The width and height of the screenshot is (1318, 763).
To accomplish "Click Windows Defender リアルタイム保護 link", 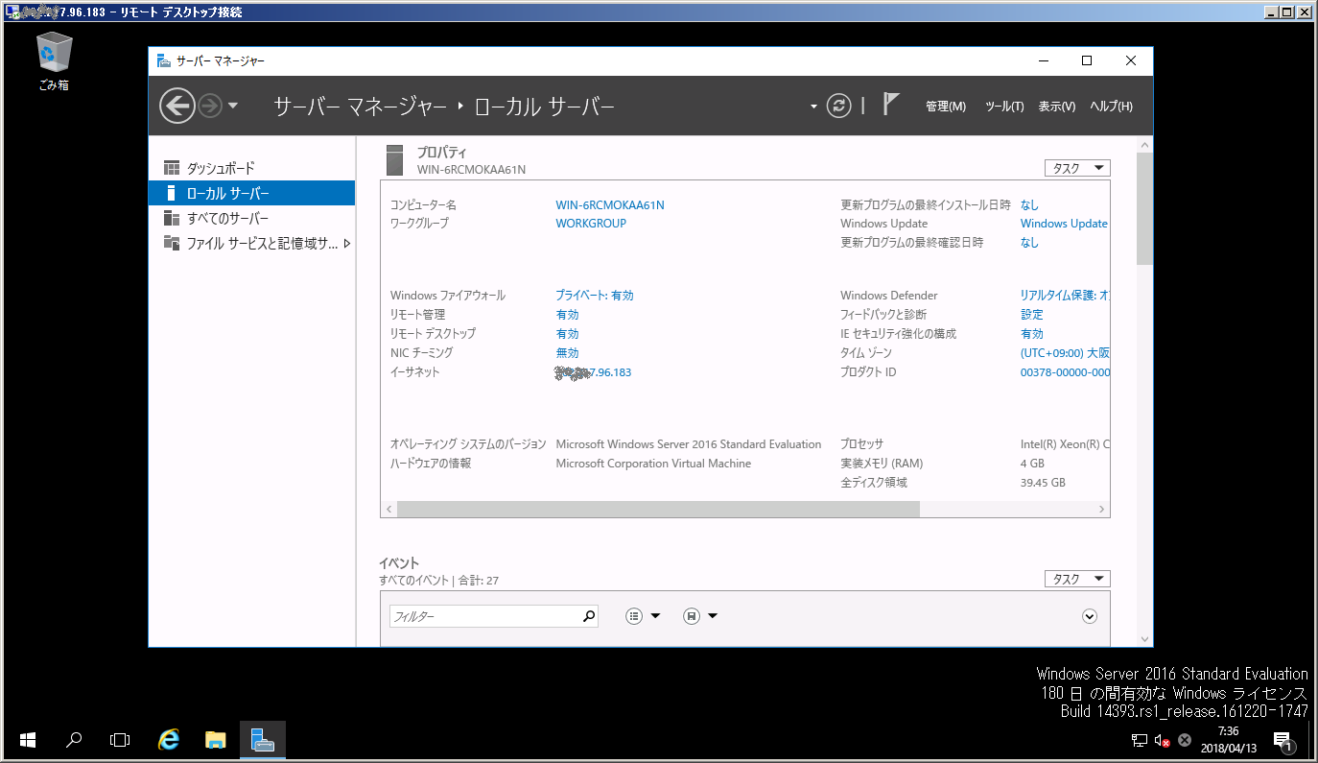I will (x=1065, y=296).
